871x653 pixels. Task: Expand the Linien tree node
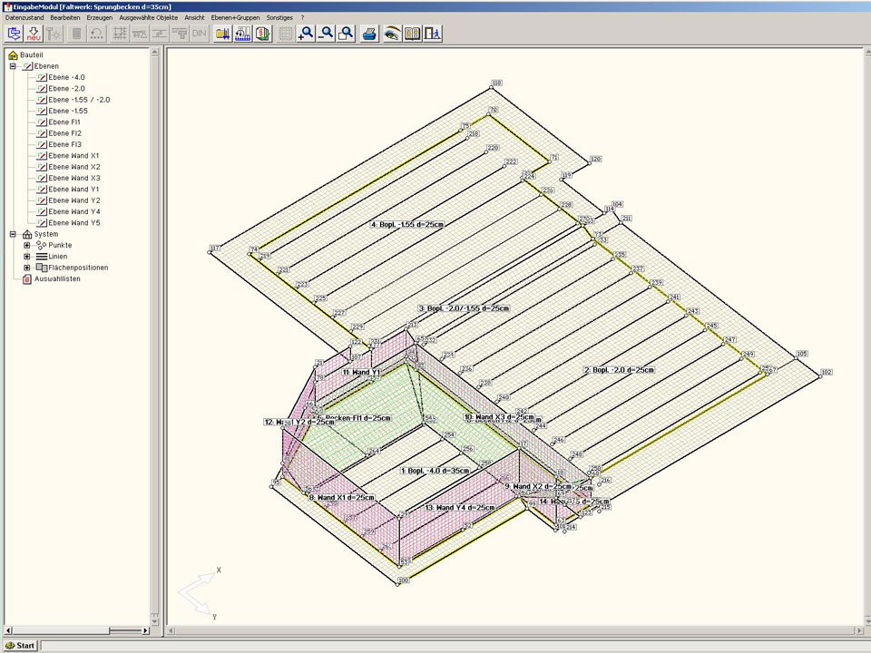pos(27,257)
